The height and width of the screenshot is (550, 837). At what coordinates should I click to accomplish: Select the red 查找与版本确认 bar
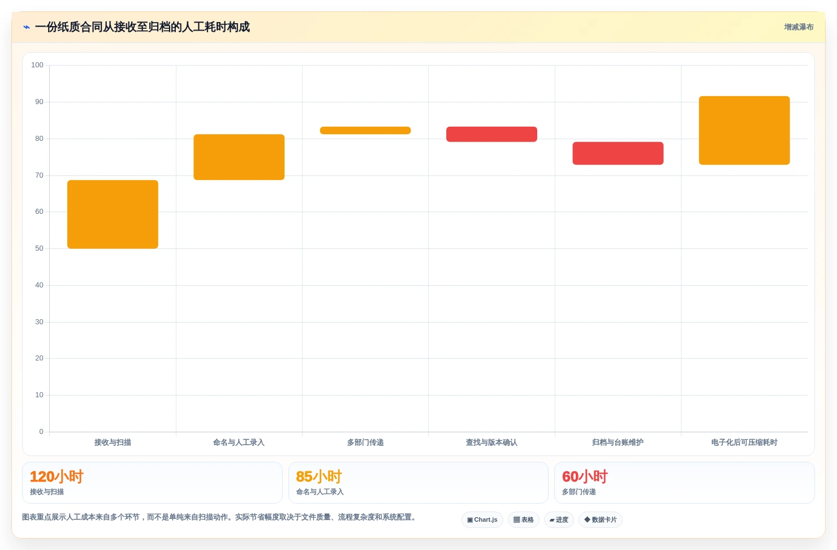(x=491, y=134)
